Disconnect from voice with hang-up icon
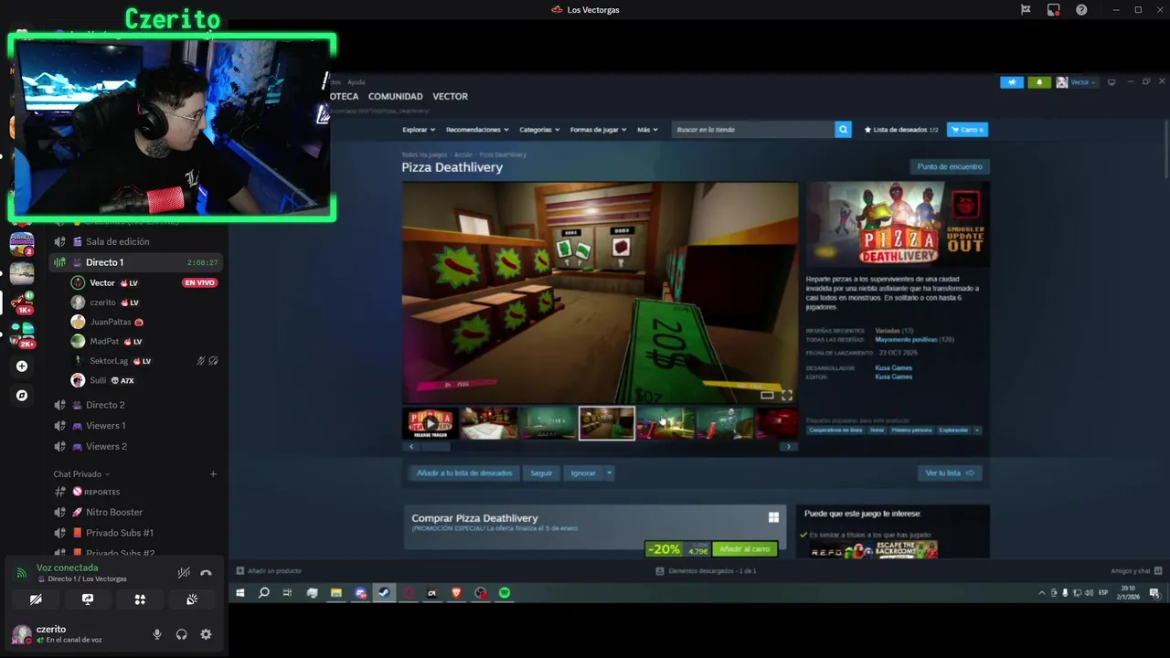Viewport: 1170px width, 658px height. [206, 573]
